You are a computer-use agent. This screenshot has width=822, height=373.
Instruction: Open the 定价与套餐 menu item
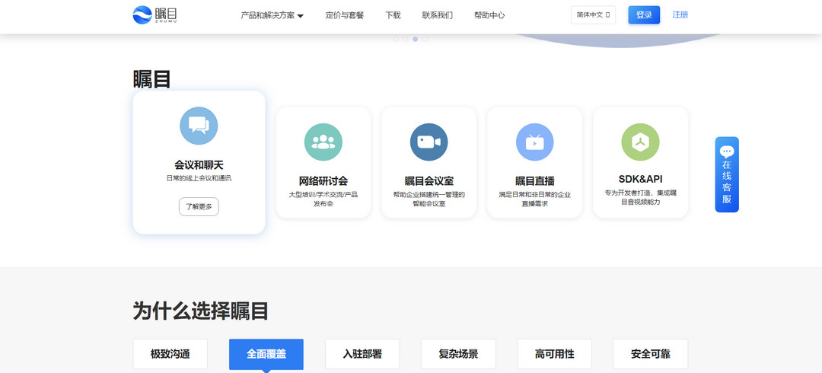[x=344, y=15]
